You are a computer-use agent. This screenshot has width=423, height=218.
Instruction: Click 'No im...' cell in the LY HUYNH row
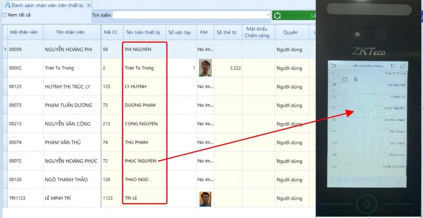coord(205,87)
